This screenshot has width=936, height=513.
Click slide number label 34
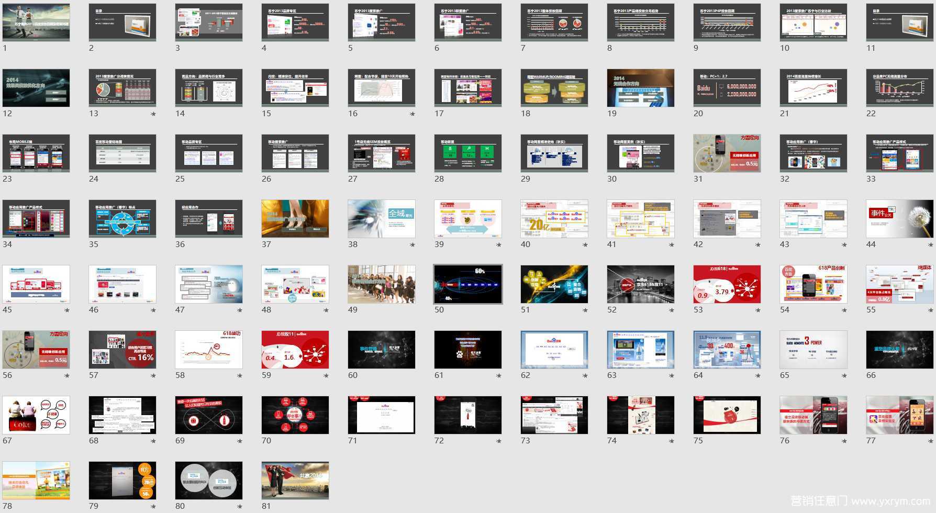coord(7,244)
